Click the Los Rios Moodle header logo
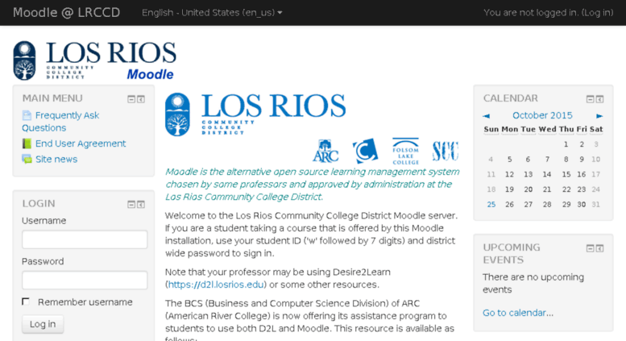 (x=94, y=60)
